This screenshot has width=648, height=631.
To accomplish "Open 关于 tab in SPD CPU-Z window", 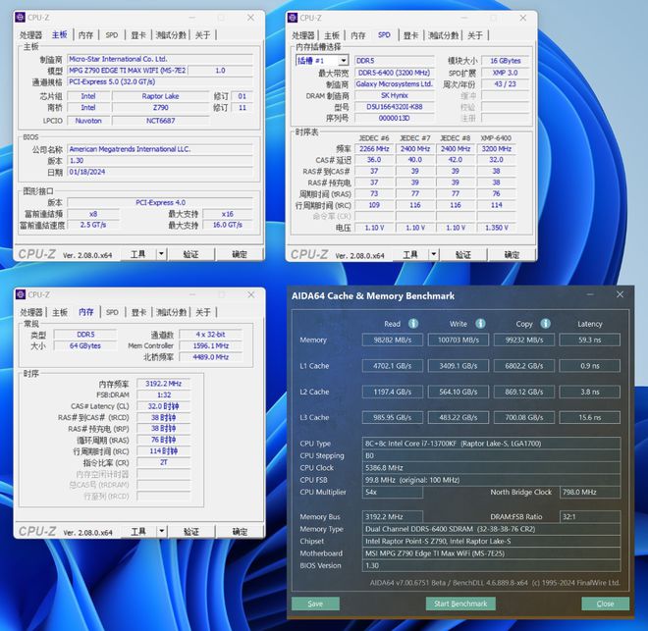I will pyautogui.click(x=475, y=35).
